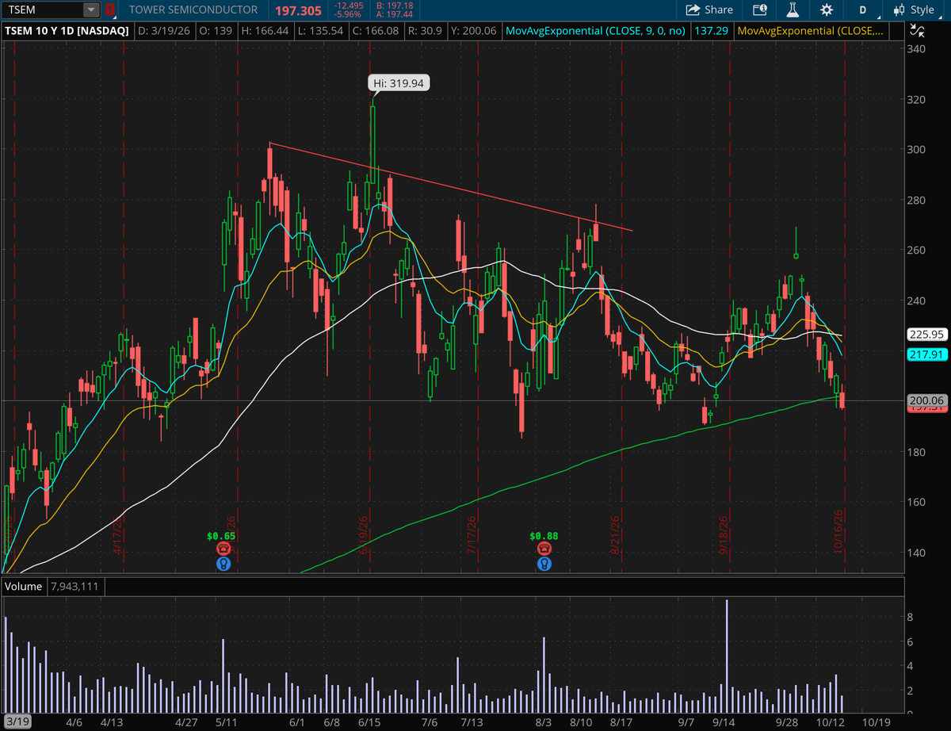Click the blue lightbulb icon under $0.88
This screenshot has height=731, width=951.
coord(544,564)
